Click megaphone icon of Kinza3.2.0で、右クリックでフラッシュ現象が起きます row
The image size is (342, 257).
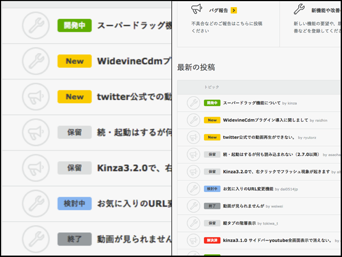[x=193, y=171]
